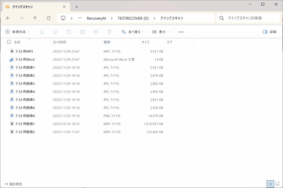Expand the 並べ替え sort menu
This screenshot has height=188, width=283.
coord(133,32)
